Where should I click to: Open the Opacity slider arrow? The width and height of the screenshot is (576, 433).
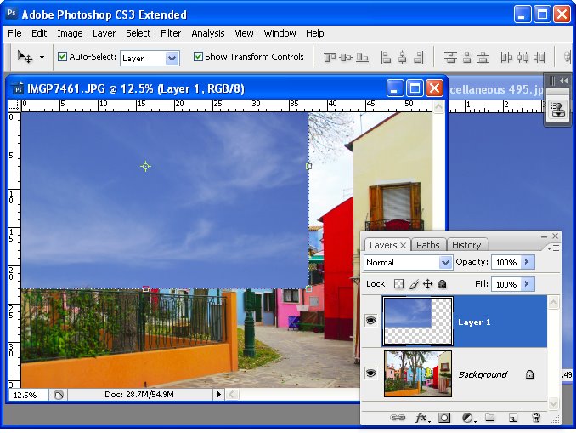tap(527, 262)
